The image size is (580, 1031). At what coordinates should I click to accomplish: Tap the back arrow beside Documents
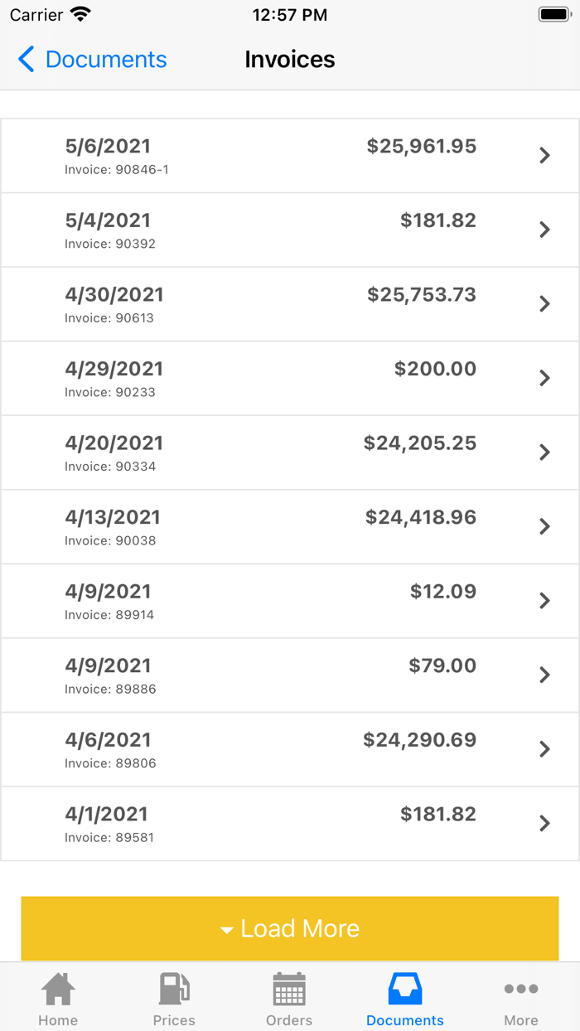click(x=26, y=60)
